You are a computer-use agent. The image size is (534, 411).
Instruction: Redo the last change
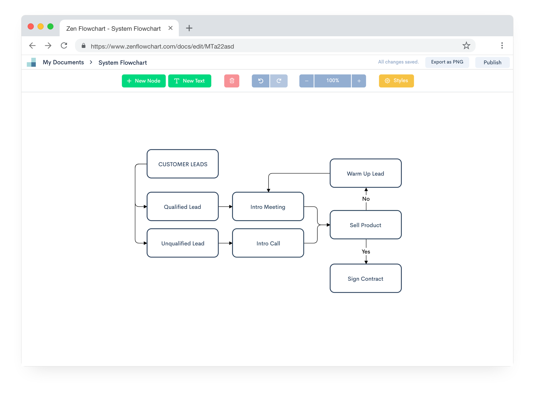pyautogui.click(x=279, y=81)
